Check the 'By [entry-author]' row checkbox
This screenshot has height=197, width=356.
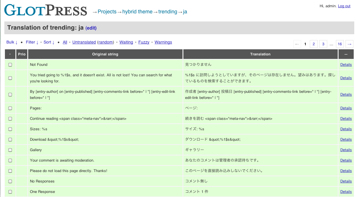pyautogui.click(x=10, y=95)
